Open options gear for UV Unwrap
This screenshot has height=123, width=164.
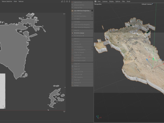click(x=92, y=13)
